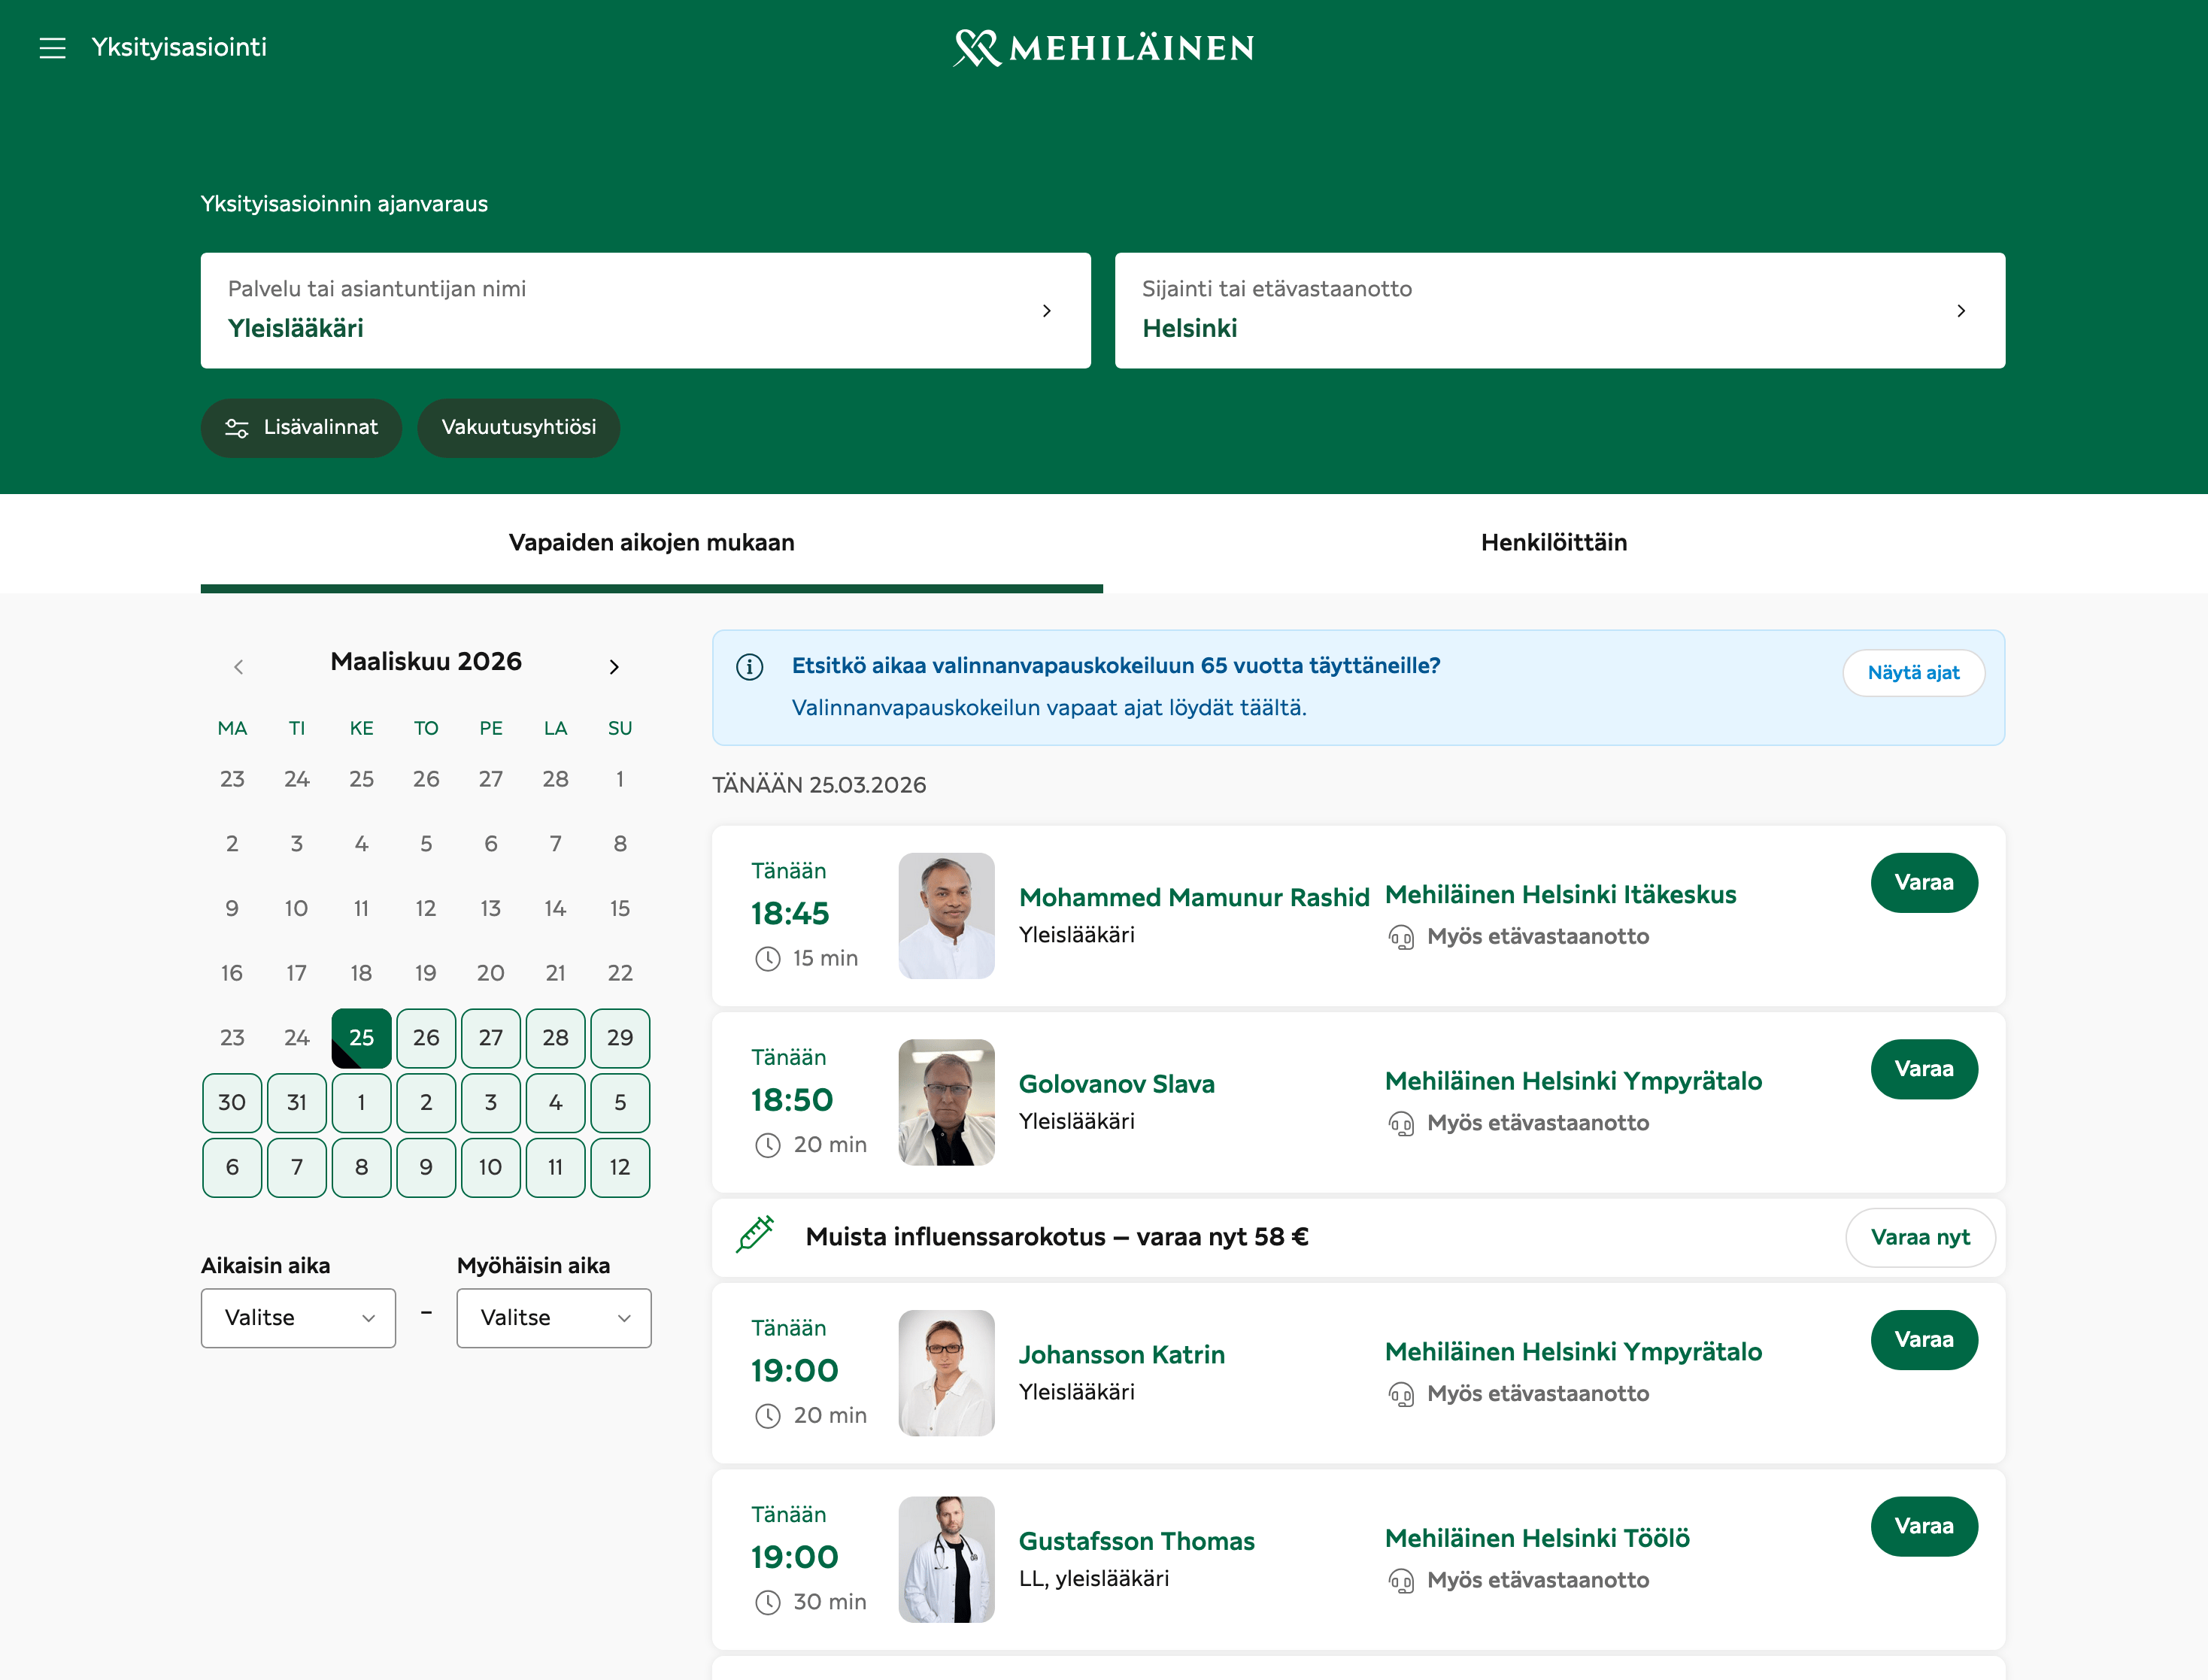Click Johansson Katrin's profile photo

946,1373
